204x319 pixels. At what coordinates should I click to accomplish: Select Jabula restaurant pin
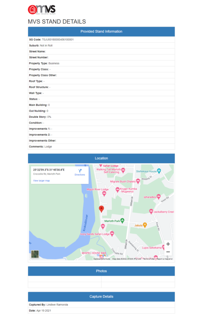(x=145, y=225)
